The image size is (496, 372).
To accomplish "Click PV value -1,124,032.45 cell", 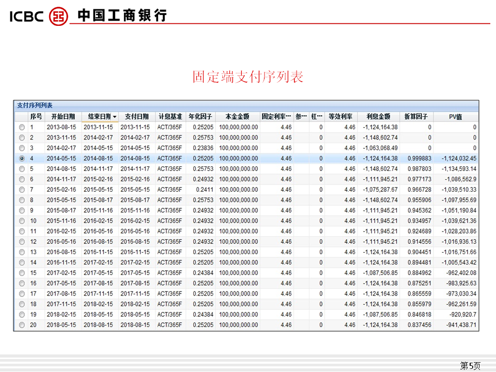I will coord(459,159).
